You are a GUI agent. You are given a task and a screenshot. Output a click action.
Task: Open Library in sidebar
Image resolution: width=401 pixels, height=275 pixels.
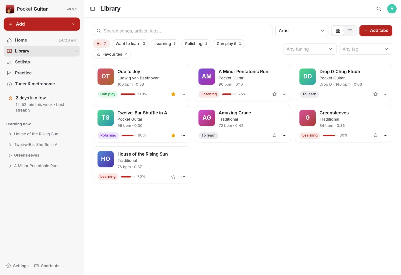[x=42, y=51]
